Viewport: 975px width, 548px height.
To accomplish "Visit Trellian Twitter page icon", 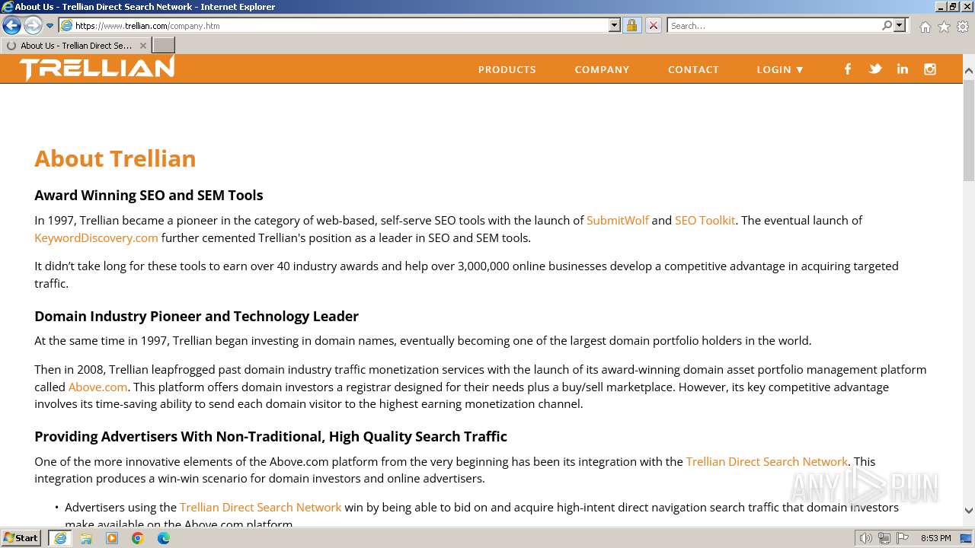I will (875, 68).
